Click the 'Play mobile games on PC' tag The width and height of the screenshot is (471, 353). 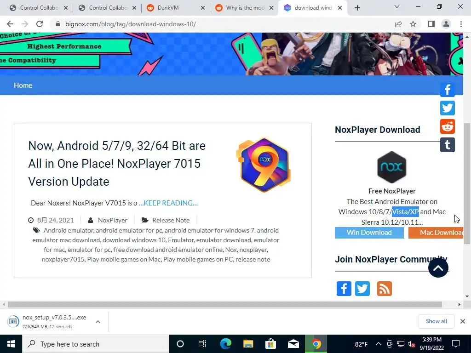pos(198,259)
